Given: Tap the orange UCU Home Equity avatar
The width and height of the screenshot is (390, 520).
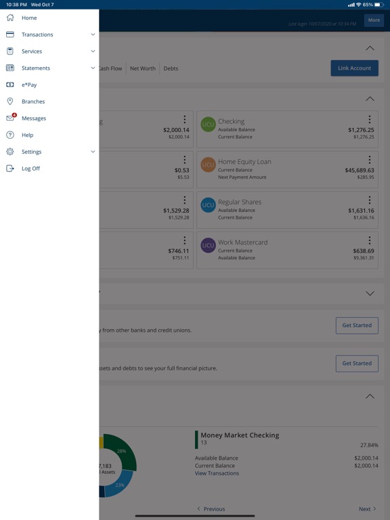Looking at the screenshot, I should 209,165.
